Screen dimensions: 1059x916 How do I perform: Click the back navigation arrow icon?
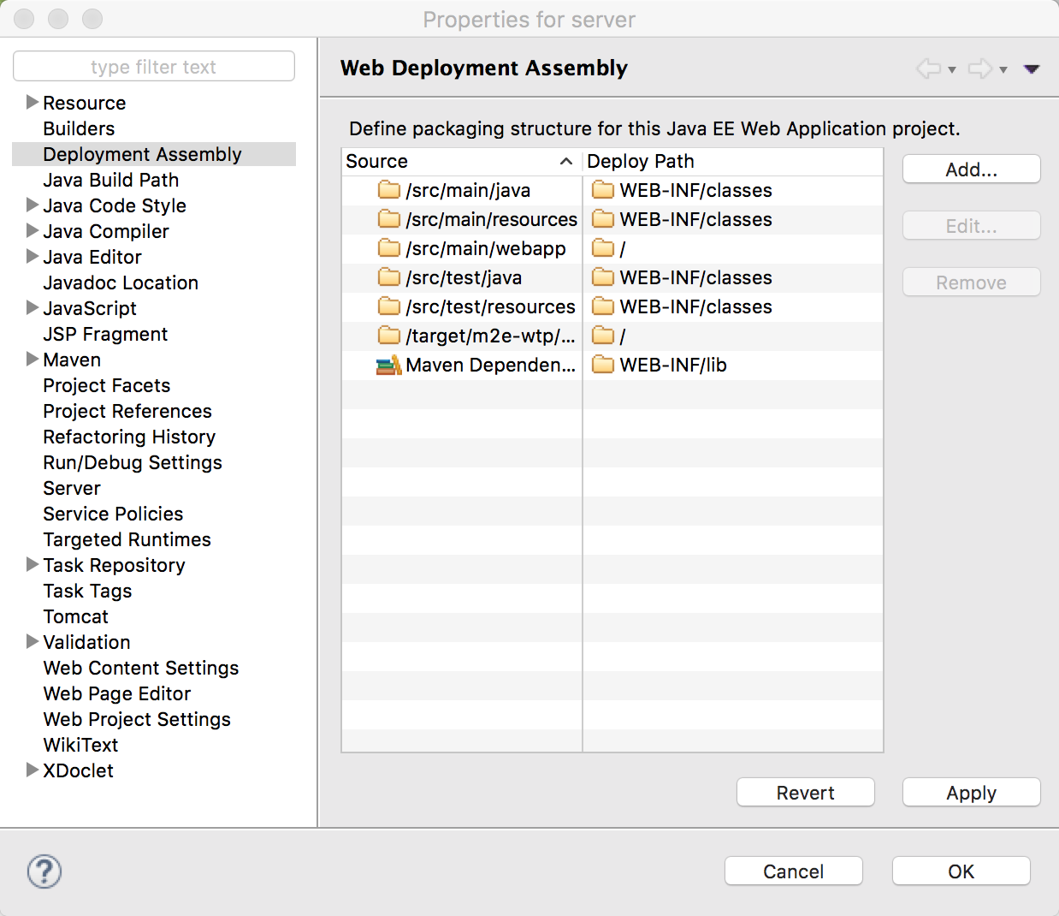coord(928,68)
